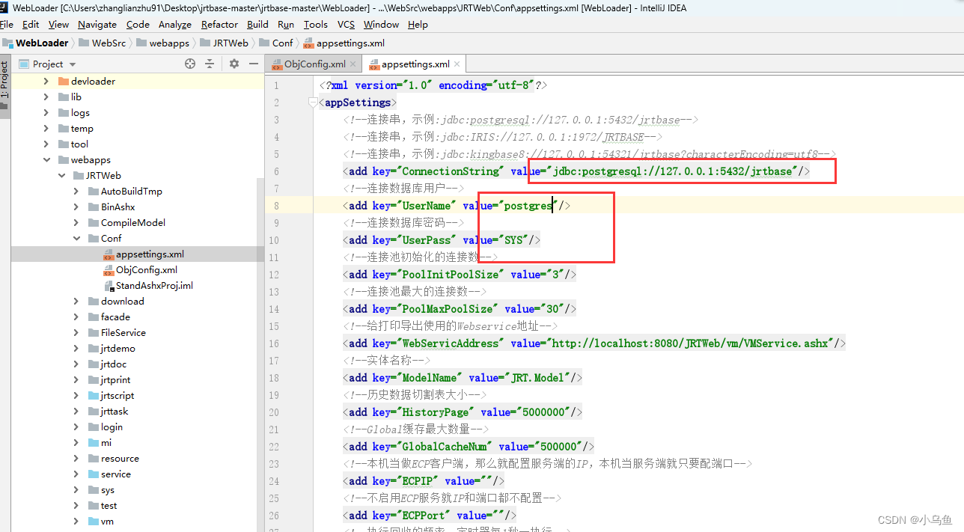Click the test folder icon
Image resolution: width=964 pixels, height=532 pixels.
click(x=94, y=506)
